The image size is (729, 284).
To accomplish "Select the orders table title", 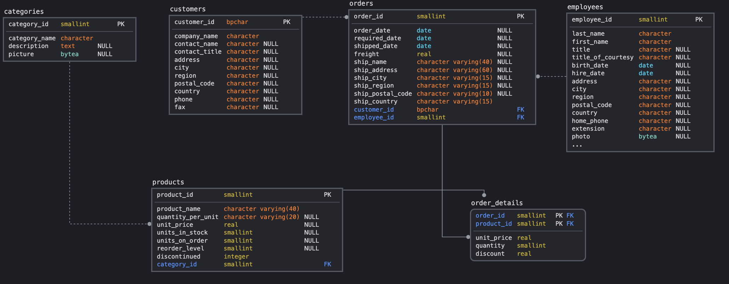I will [x=361, y=4].
